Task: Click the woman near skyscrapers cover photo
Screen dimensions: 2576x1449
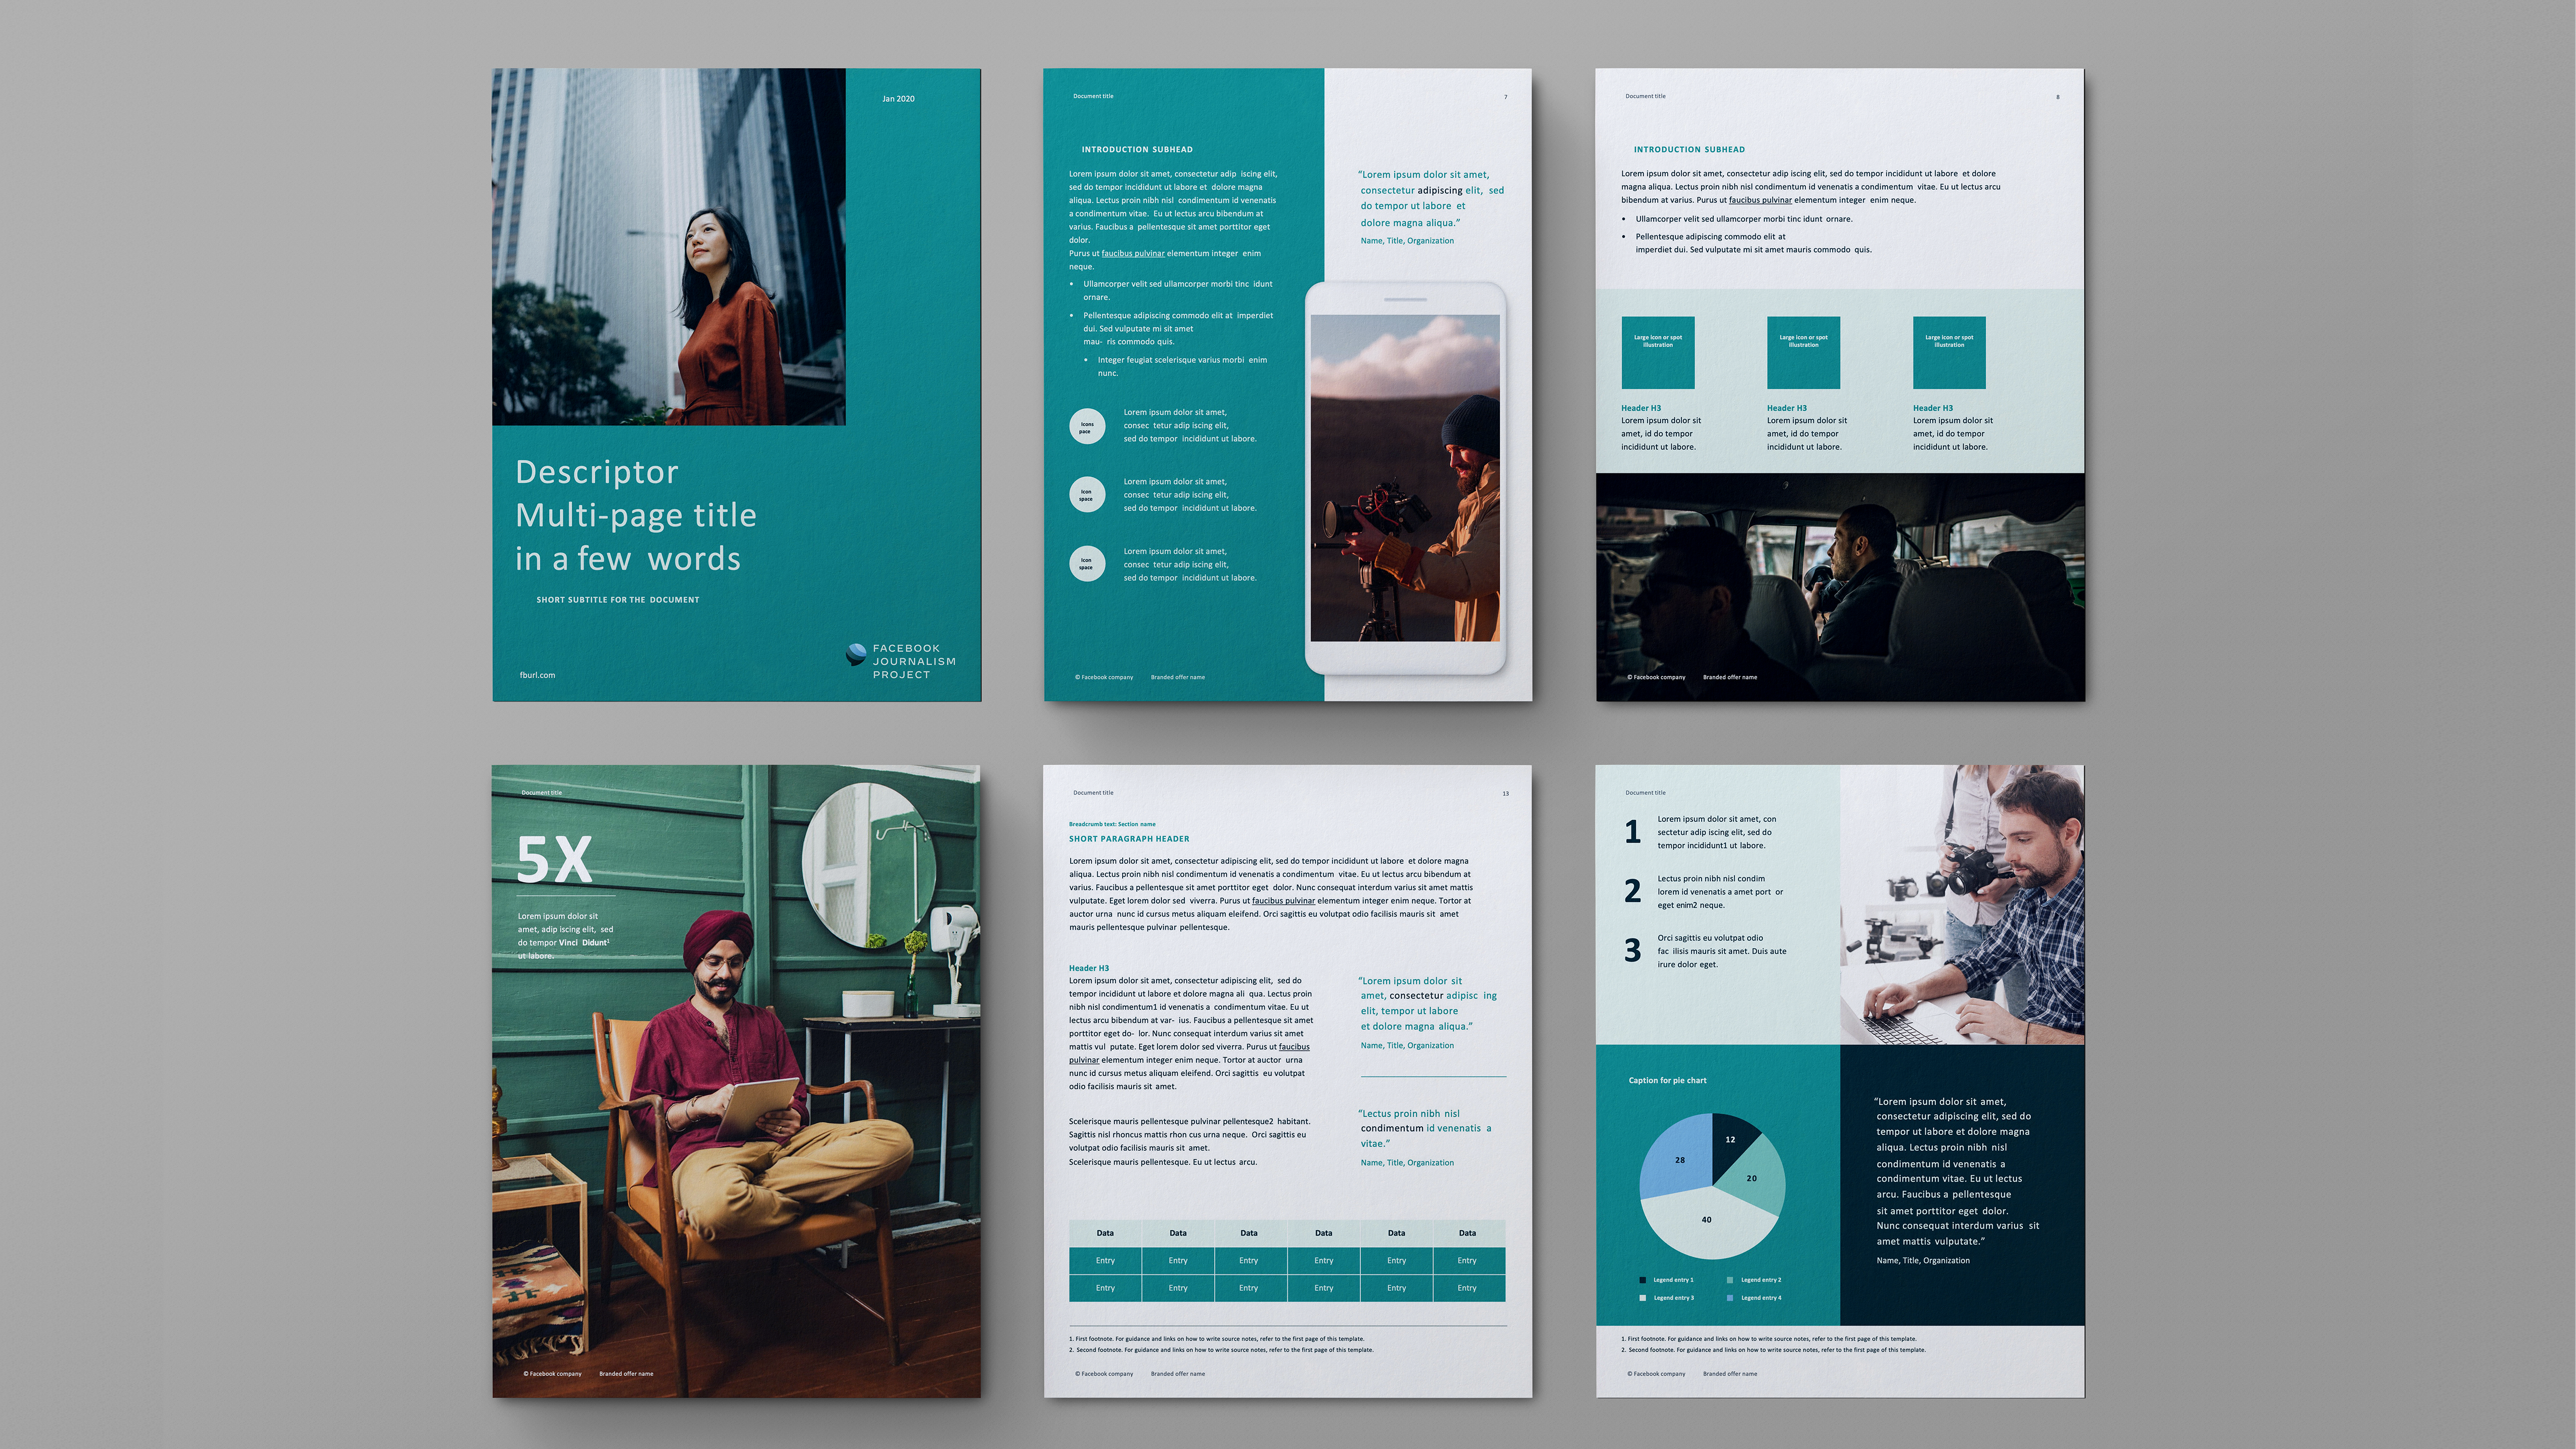Action: 668,247
